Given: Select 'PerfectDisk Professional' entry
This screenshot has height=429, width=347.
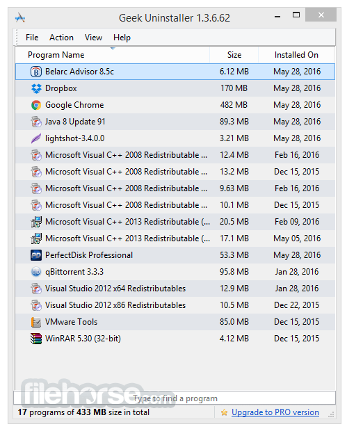Looking at the screenshot, I should pos(89,255).
